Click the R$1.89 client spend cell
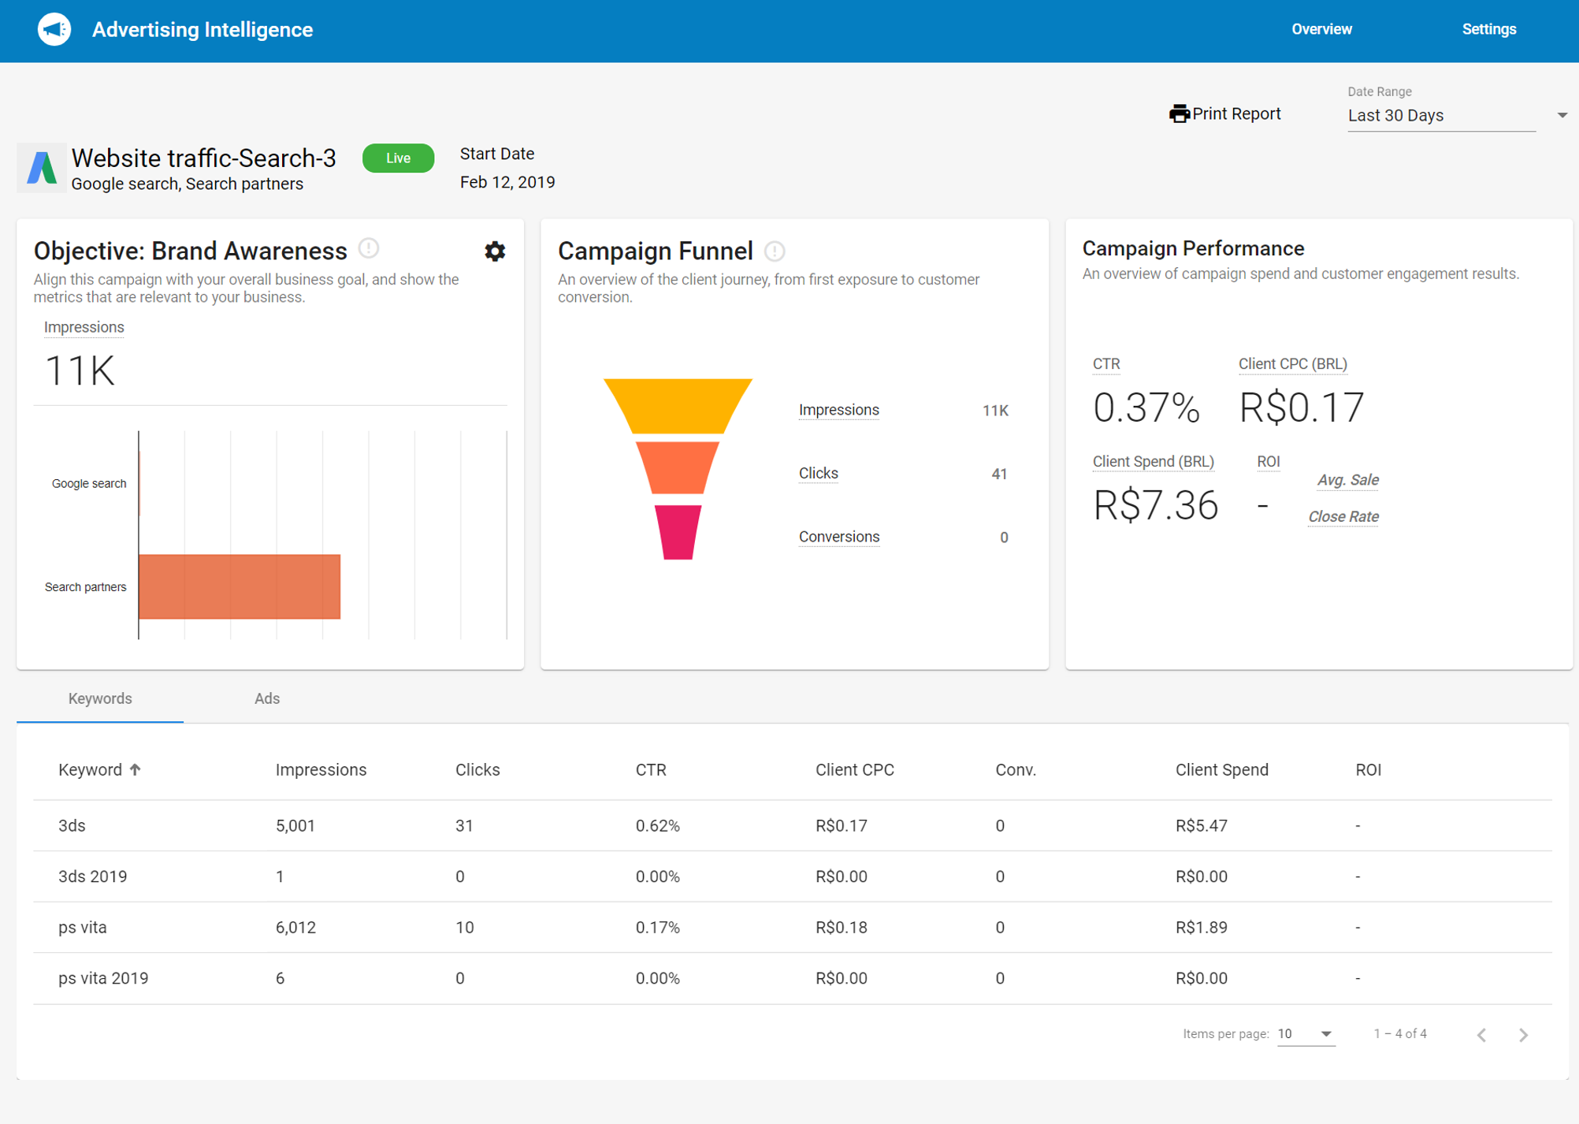 [1201, 928]
